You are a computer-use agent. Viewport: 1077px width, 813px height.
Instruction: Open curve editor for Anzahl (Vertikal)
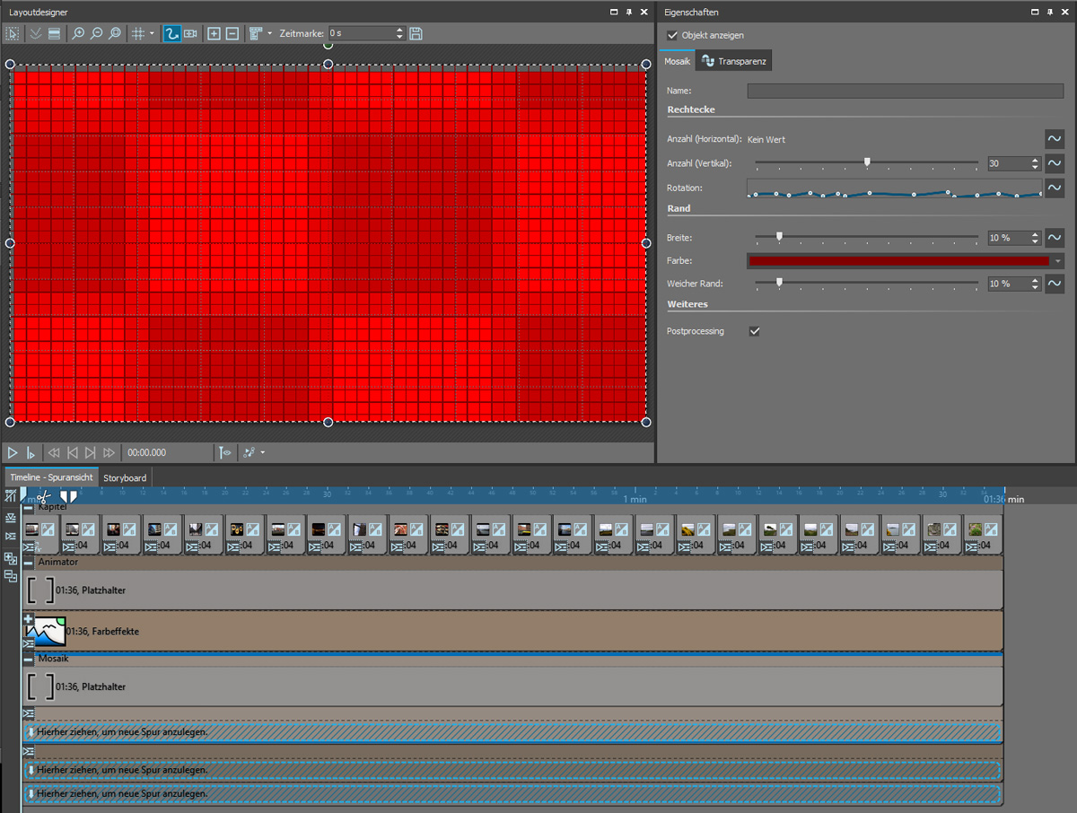coord(1055,163)
